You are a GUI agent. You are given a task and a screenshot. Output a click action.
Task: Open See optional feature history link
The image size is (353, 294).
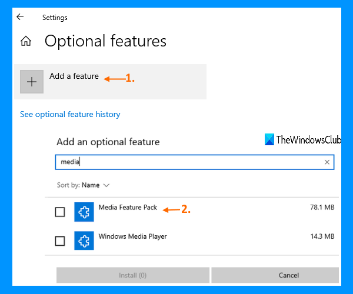coord(70,114)
